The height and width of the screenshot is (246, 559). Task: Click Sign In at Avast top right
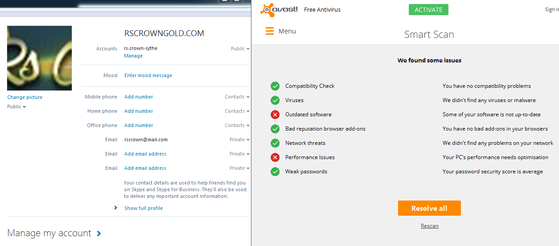(552, 10)
